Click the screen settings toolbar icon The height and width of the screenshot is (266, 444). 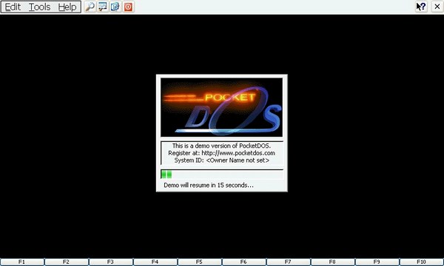(103, 7)
